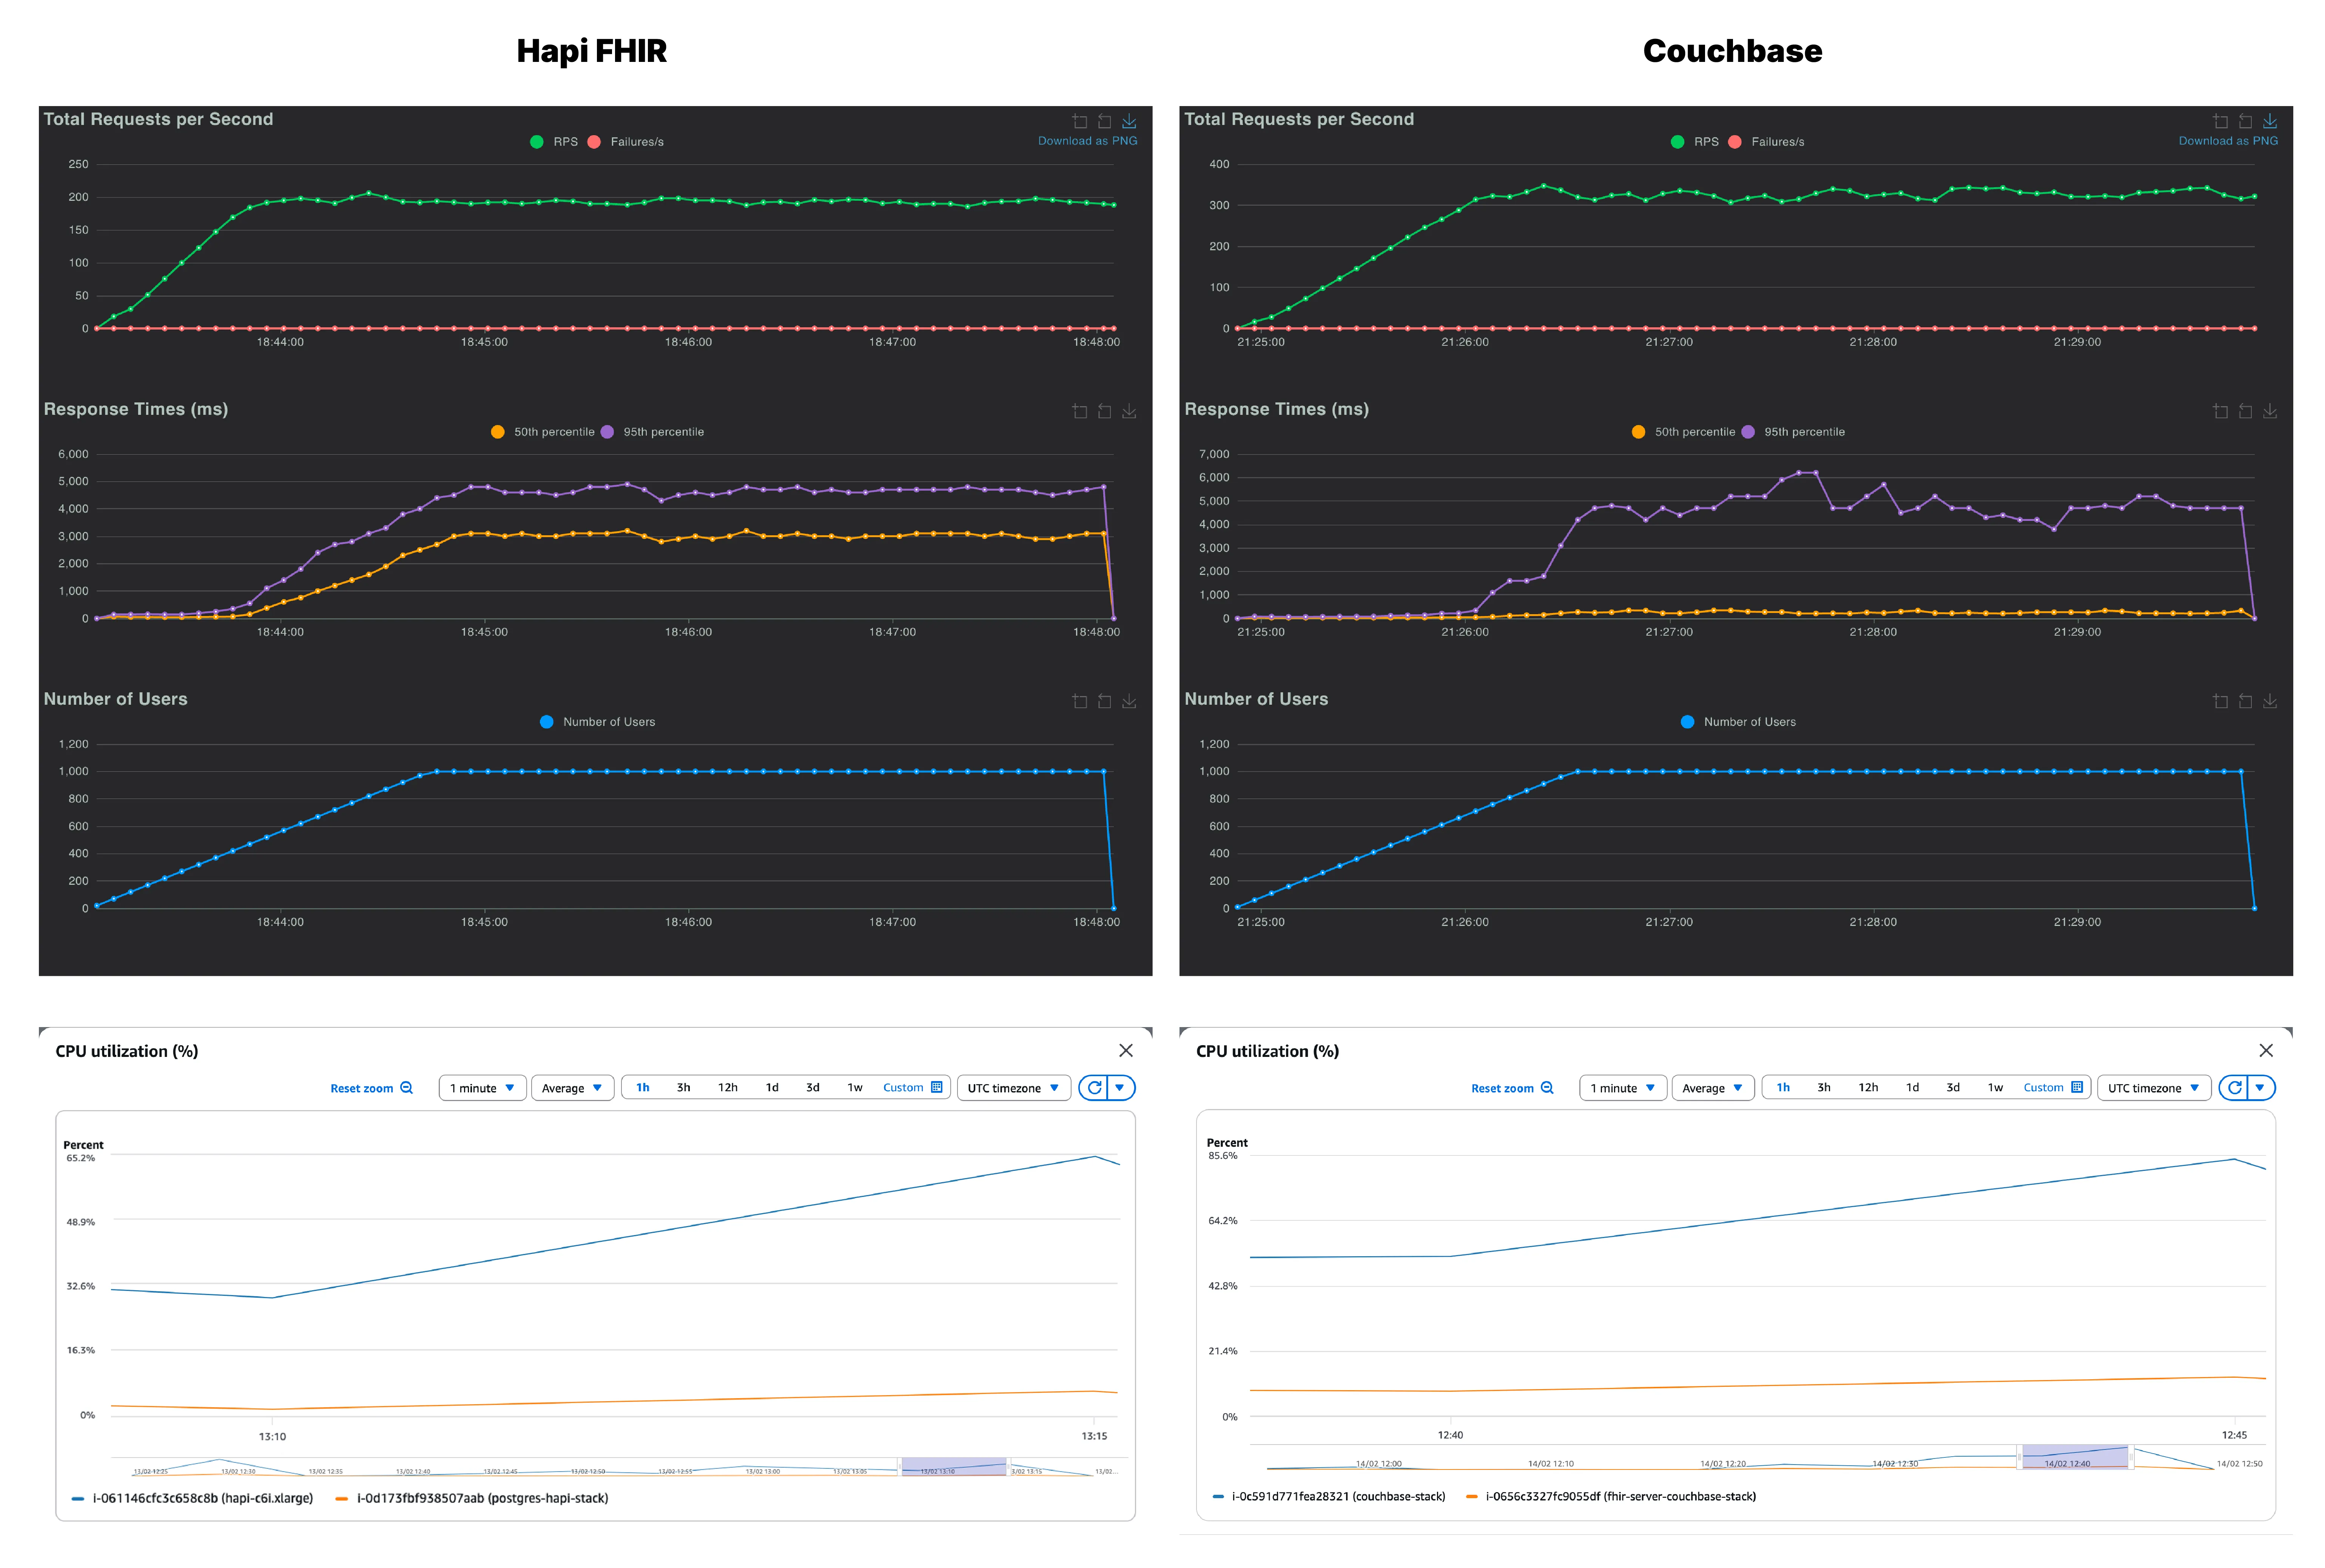
Task: Click Reset zoom magnifier in Couchbase CPU panel
Action: pos(1547,1088)
